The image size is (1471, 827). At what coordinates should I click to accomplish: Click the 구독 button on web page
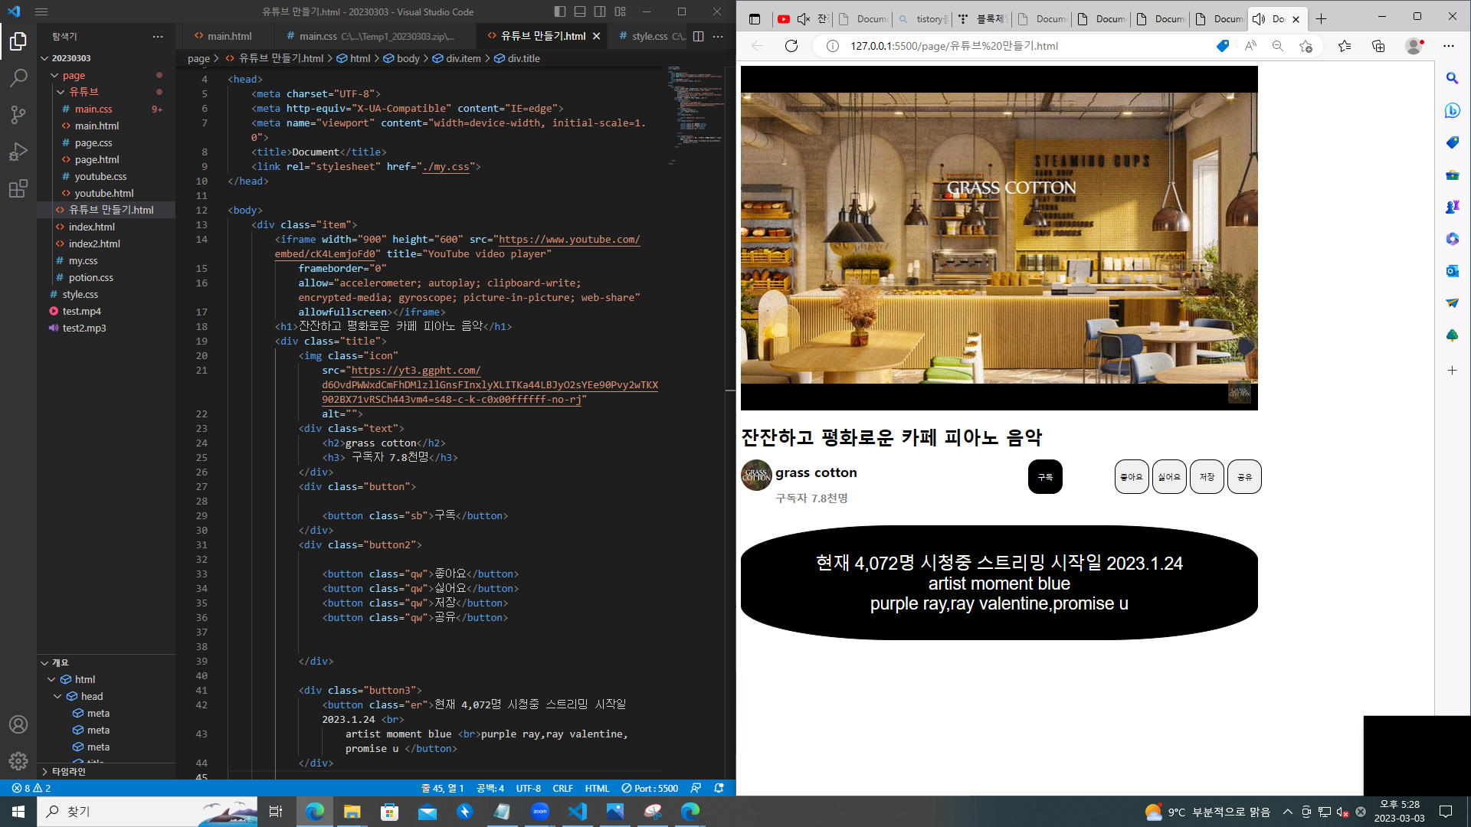coord(1044,477)
